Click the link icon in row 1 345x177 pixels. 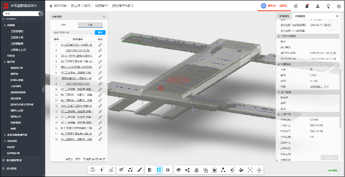100,44
